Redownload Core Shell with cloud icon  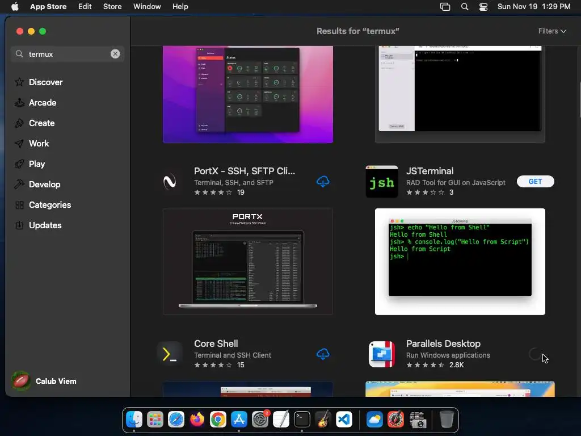point(323,354)
